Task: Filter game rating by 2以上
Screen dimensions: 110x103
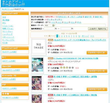Action: click(x=59, y=22)
